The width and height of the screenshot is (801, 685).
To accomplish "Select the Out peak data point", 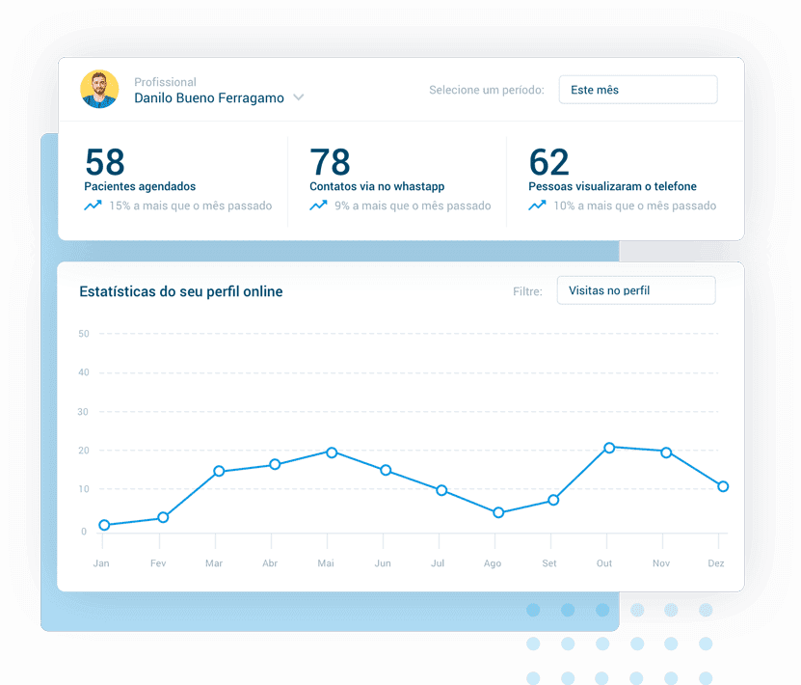I will (609, 448).
